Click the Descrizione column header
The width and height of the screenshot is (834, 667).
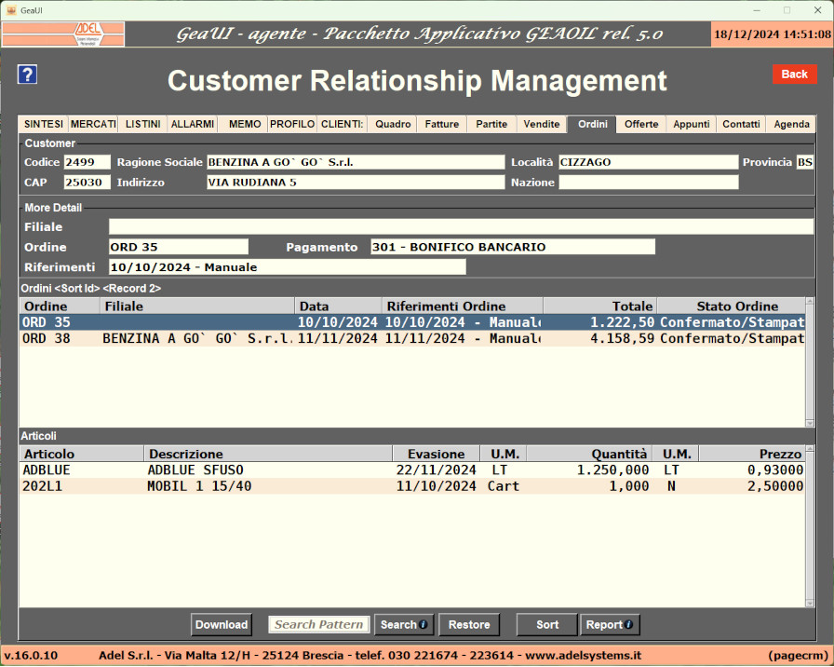click(268, 454)
